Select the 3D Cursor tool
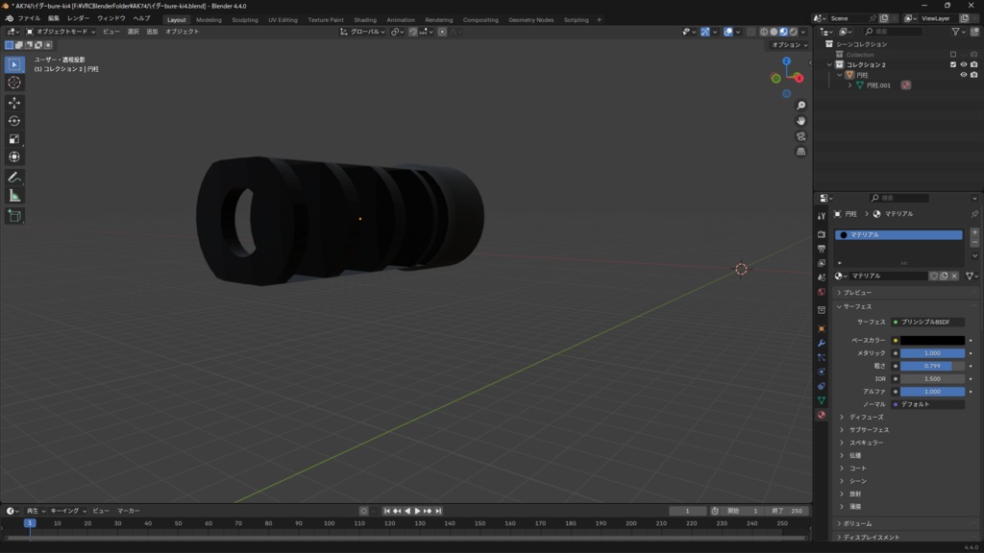This screenshot has height=553, width=984. [x=14, y=83]
